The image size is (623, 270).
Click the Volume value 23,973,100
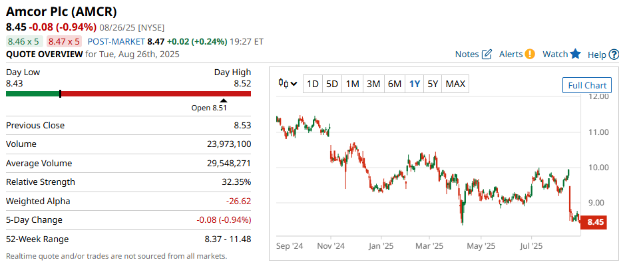(230, 144)
